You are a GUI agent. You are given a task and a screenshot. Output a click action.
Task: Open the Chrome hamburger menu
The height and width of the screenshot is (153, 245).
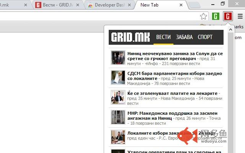coord(240,16)
